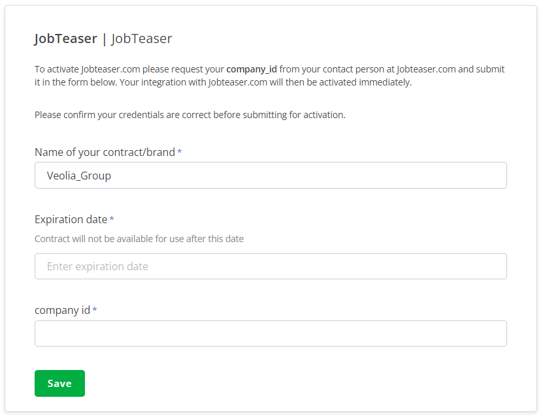Click the asterisk beside contract/brand label

[x=180, y=152]
